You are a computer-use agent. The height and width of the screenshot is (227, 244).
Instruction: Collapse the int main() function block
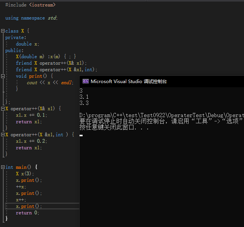point(3,167)
